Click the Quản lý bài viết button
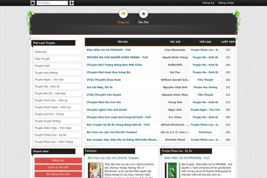Viewport: 267px width, 178px height. 58,167
